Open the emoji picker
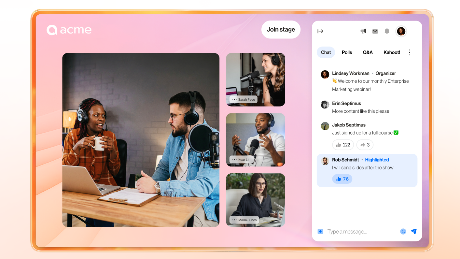The height and width of the screenshot is (259, 460). tap(403, 232)
